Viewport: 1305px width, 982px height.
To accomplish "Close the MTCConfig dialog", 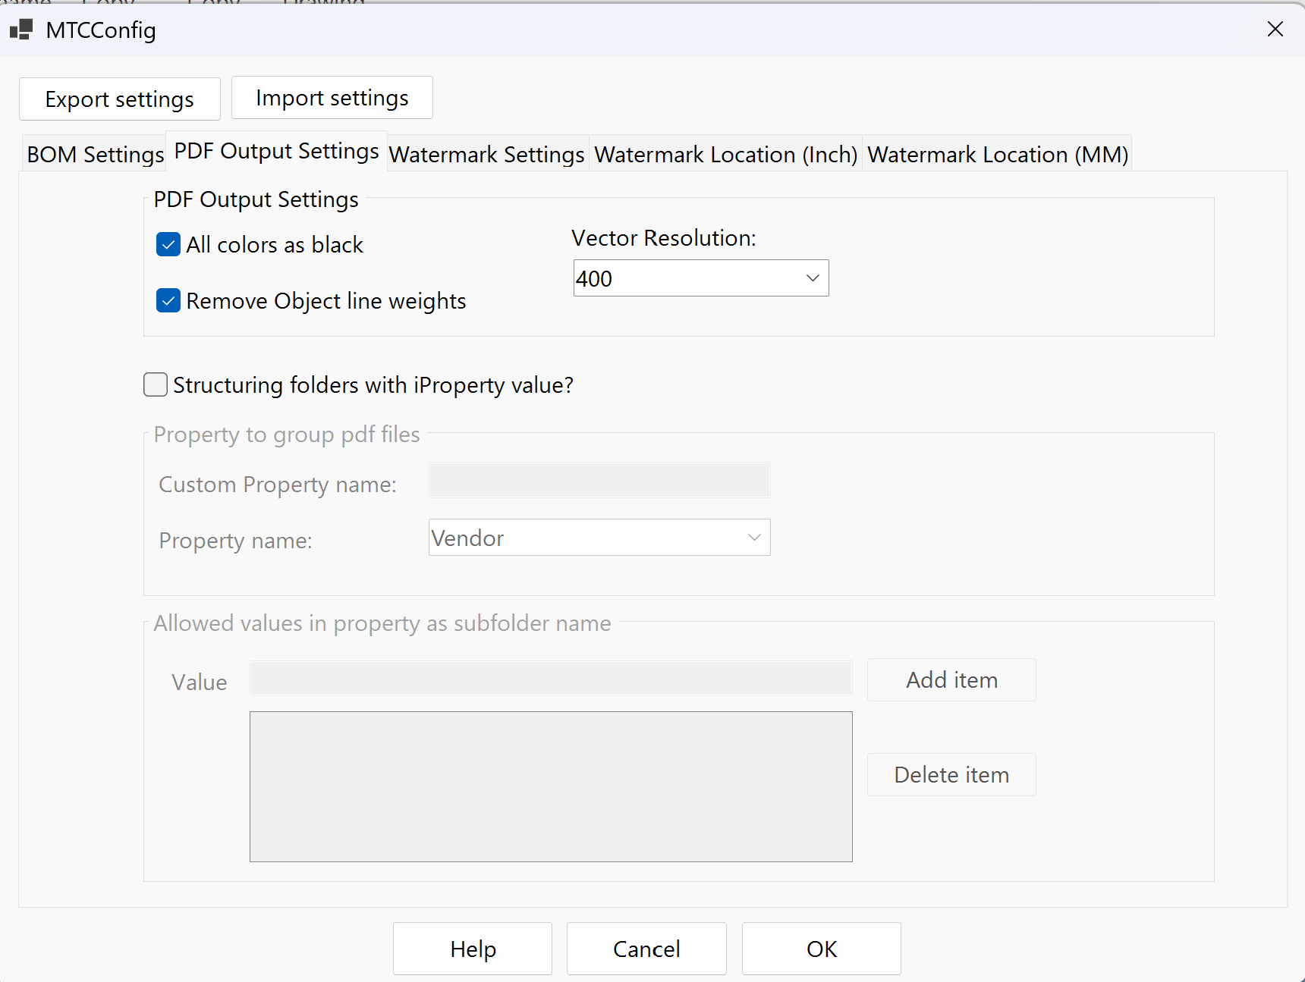I will 1275,29.
